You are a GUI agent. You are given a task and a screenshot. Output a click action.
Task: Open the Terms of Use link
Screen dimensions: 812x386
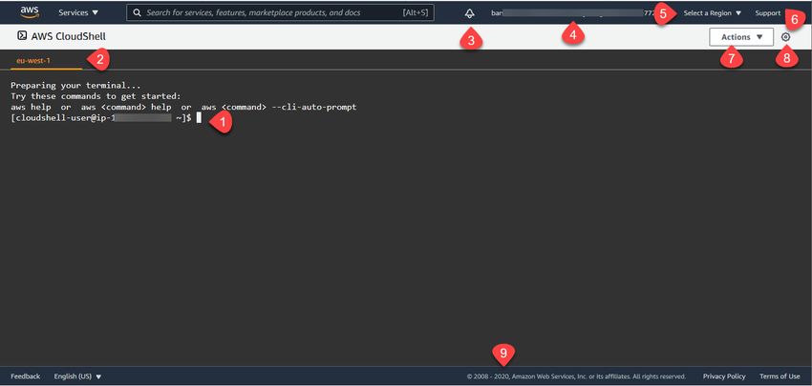[780, 376]
